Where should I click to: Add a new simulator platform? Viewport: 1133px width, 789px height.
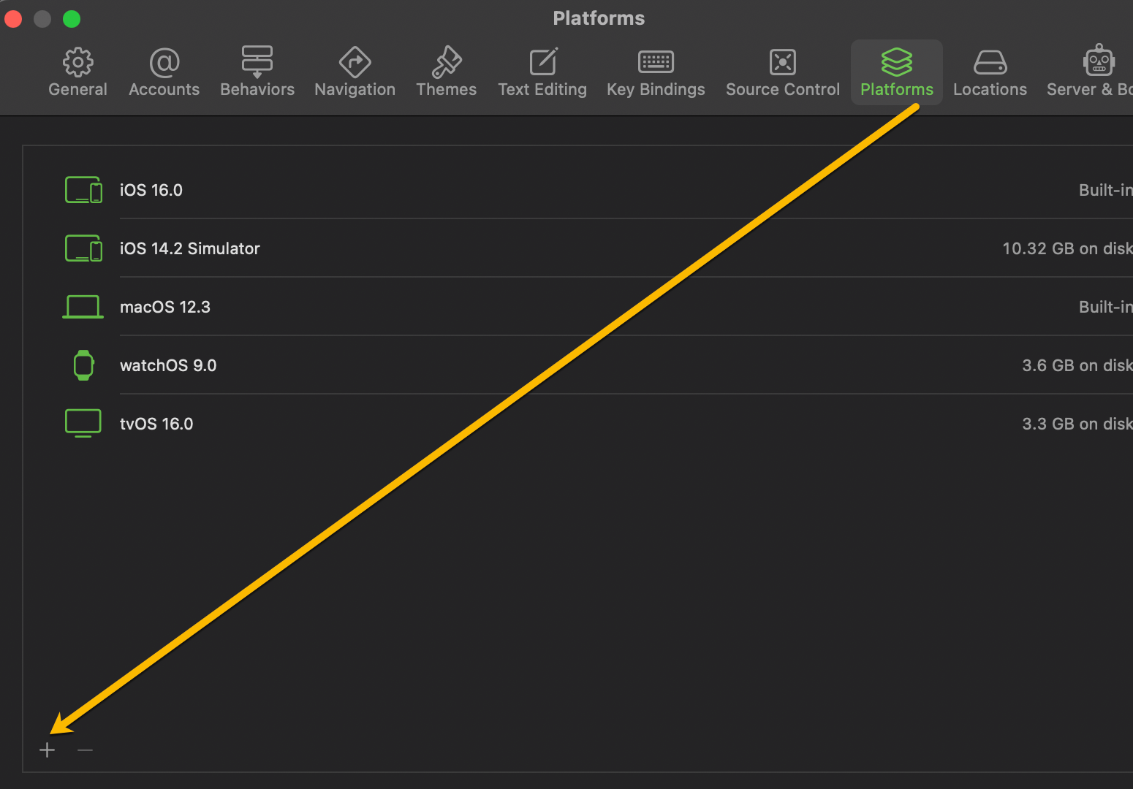point(47,750)
